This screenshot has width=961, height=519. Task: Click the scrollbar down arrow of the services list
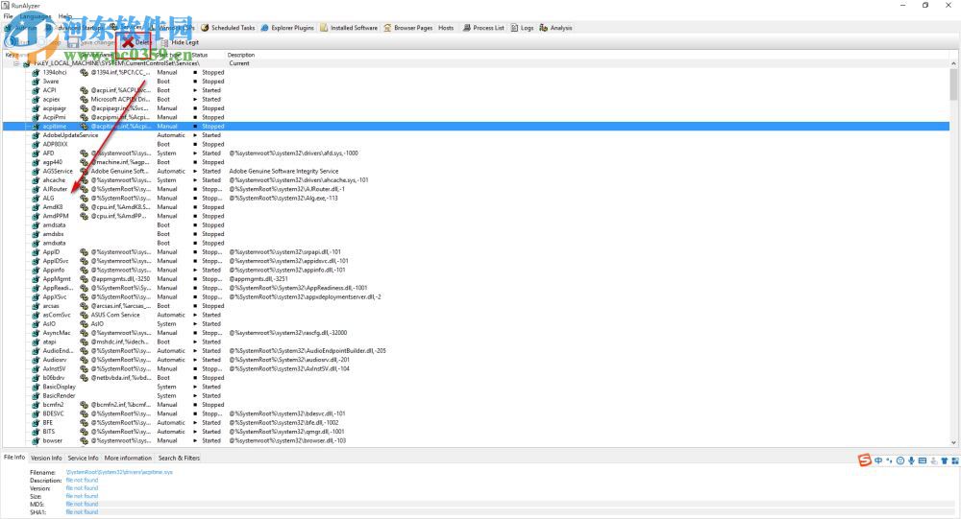click(x=953, y=442)
